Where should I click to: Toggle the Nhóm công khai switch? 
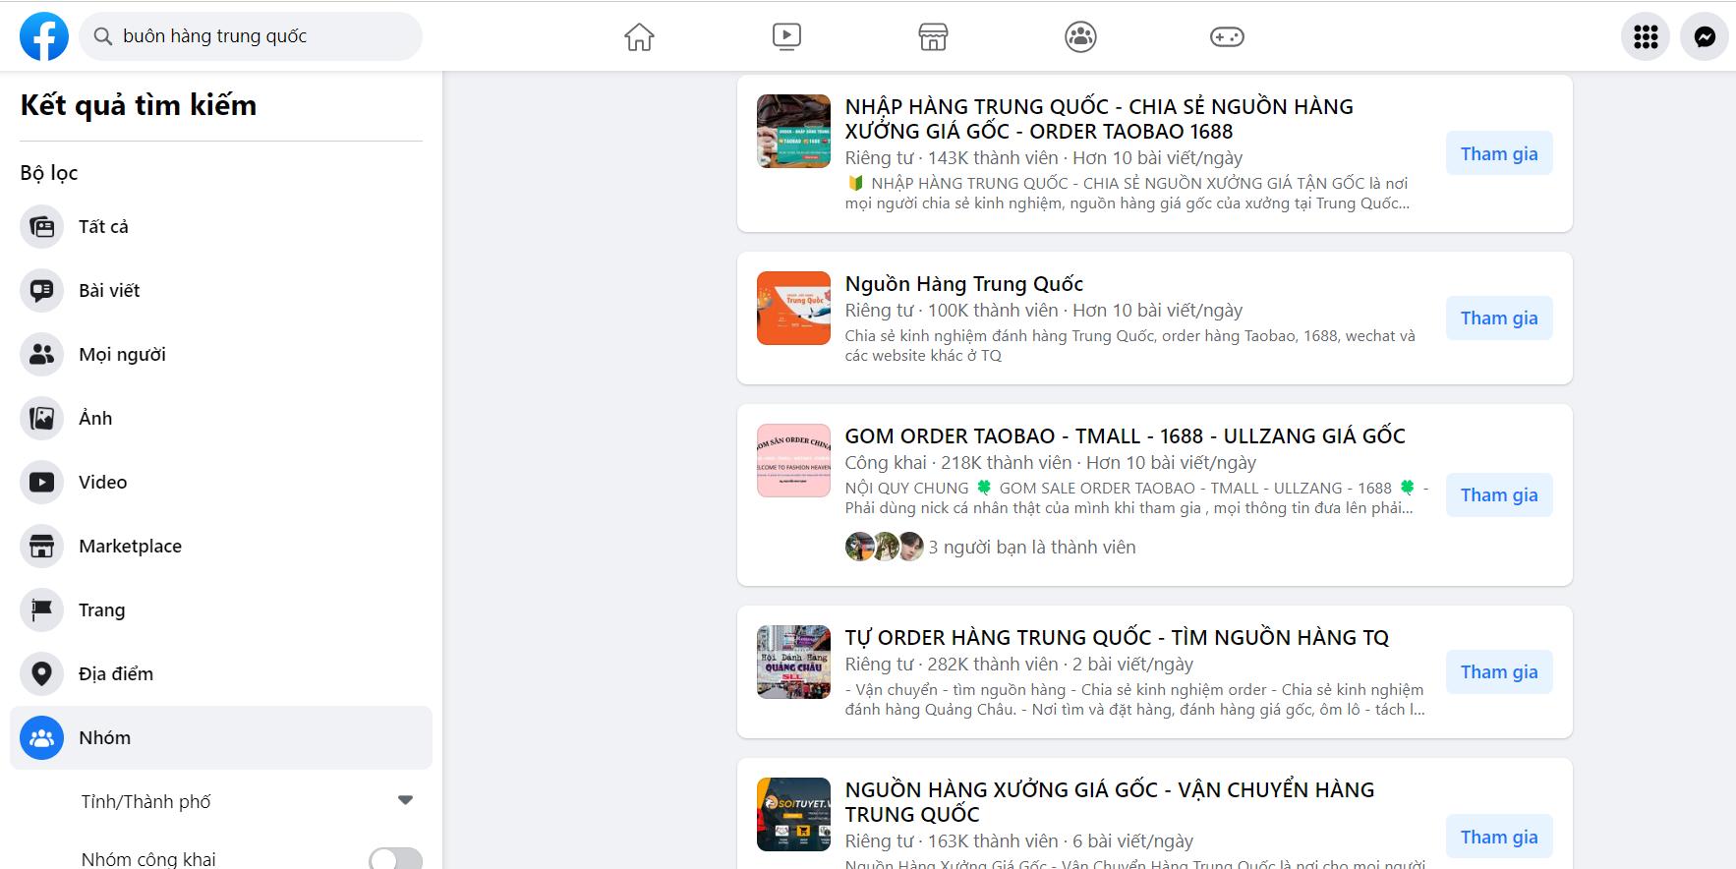(395, 858)
